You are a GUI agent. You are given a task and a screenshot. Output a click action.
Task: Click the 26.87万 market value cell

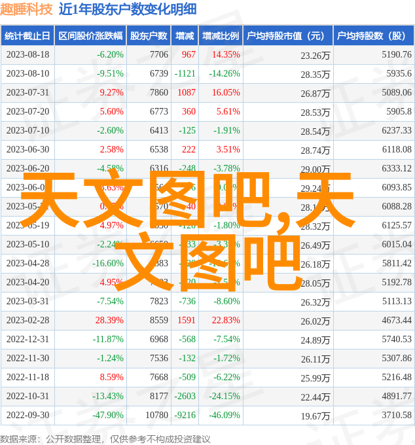tap(316, 94)
